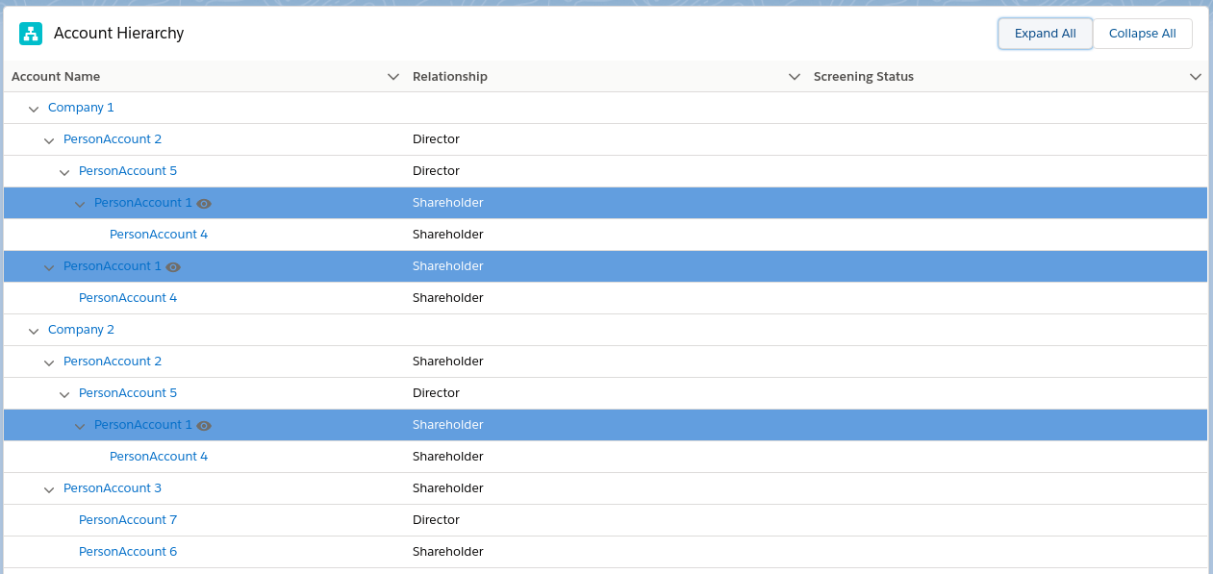Image resolution: width=1213 pixels, height=574 pixels.
Task: Open Relationship column dropdown arrow
Action: pos(794,77)
